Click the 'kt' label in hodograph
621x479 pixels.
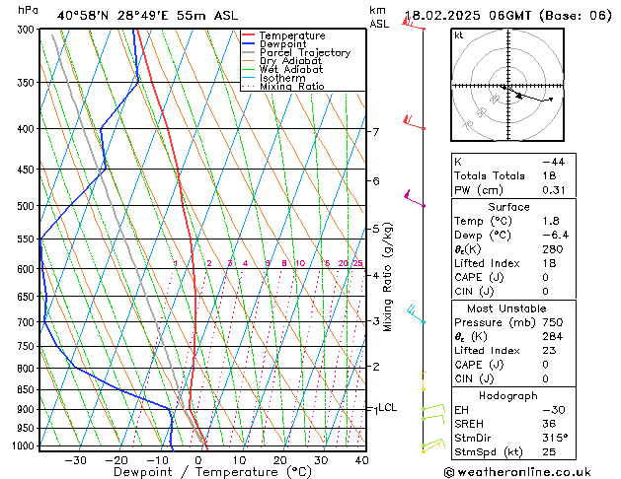[x=459, y=35]
